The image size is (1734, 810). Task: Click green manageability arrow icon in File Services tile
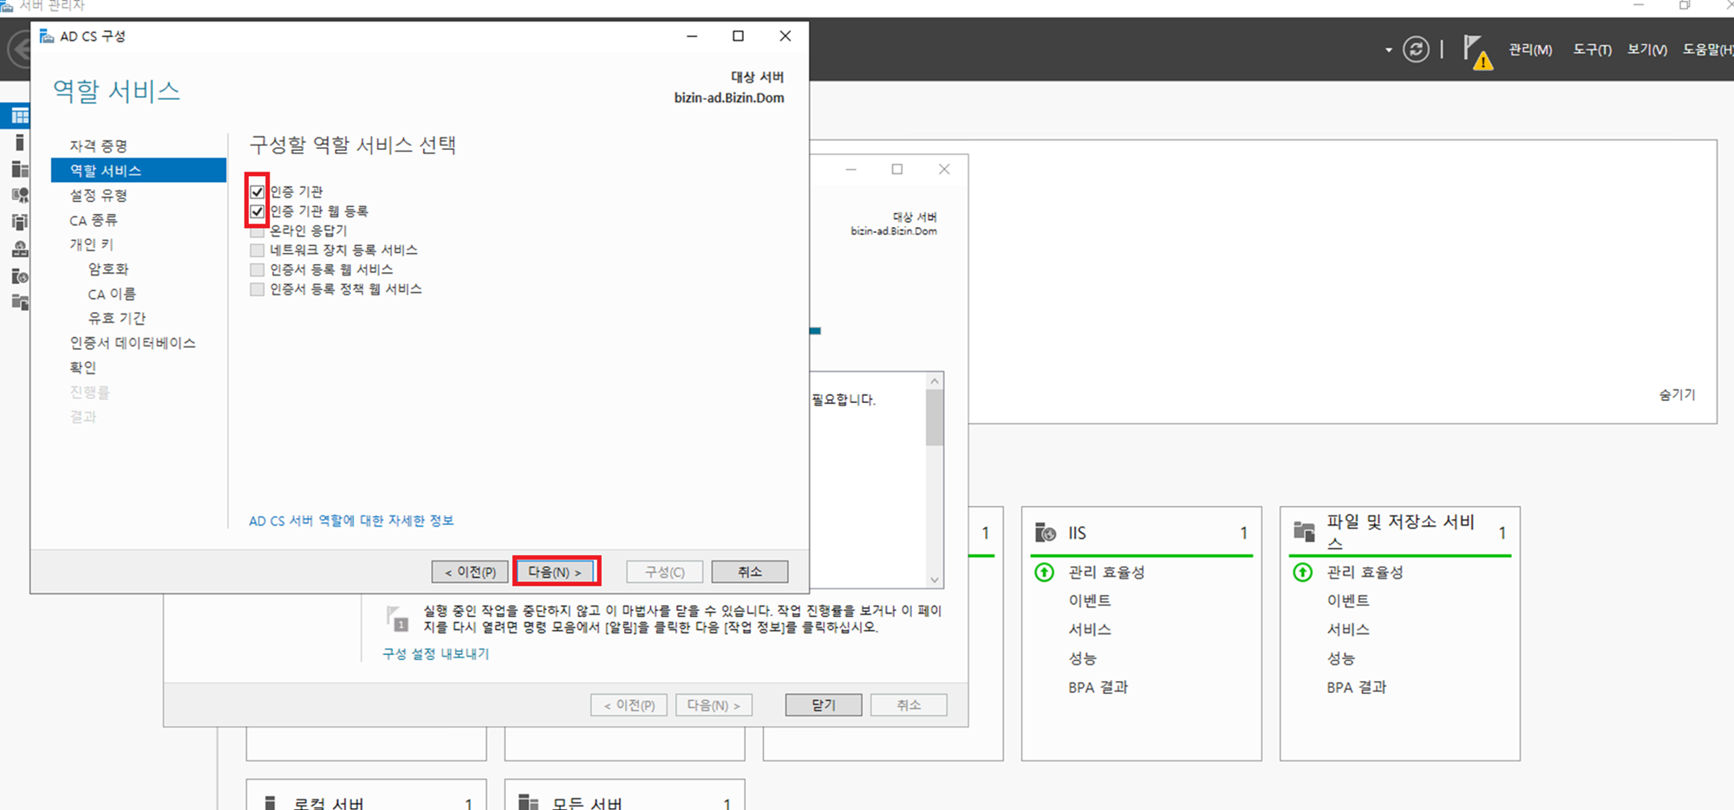[1302, 572]
